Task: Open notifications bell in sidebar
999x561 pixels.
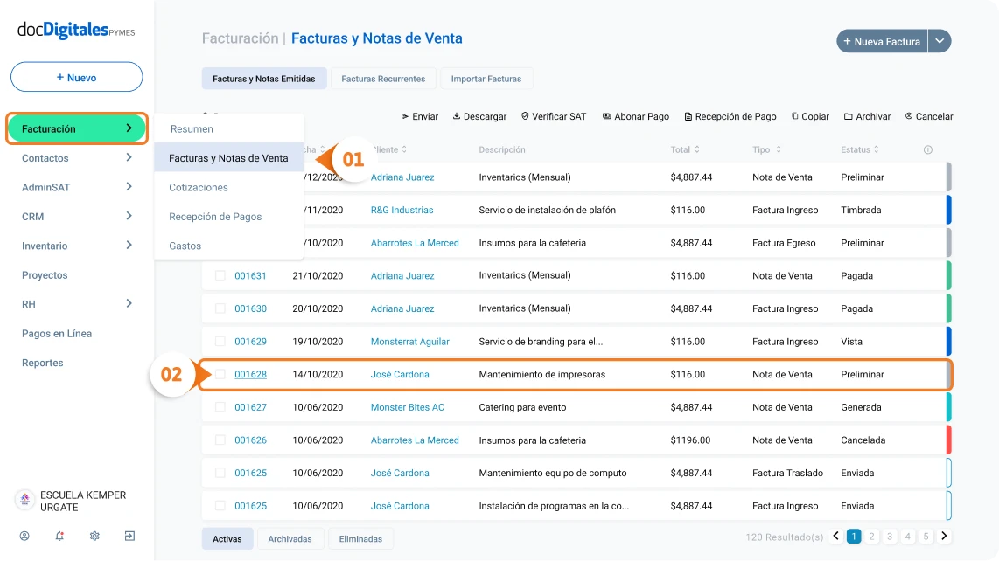Action: pyautogui.click(x=59, y=536)
